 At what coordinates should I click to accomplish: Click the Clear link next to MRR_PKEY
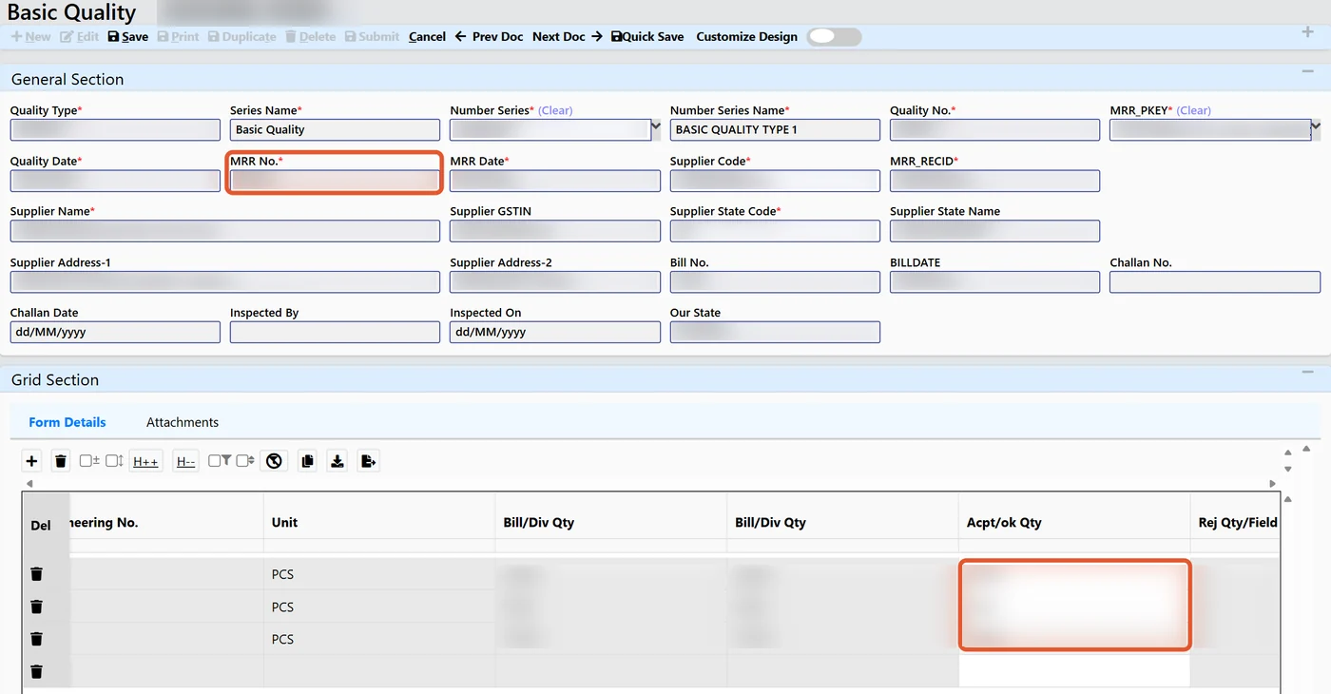pos(1194,110)
